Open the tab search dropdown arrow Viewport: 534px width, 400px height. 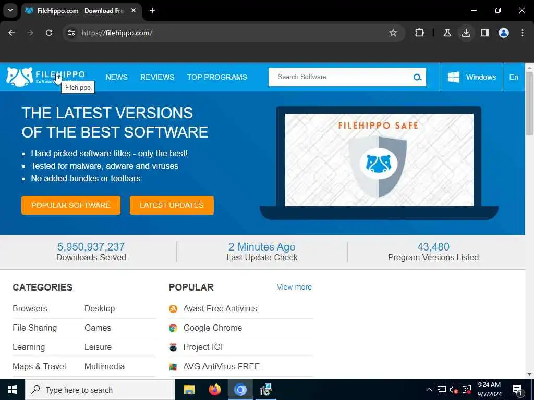coord(10,10)
